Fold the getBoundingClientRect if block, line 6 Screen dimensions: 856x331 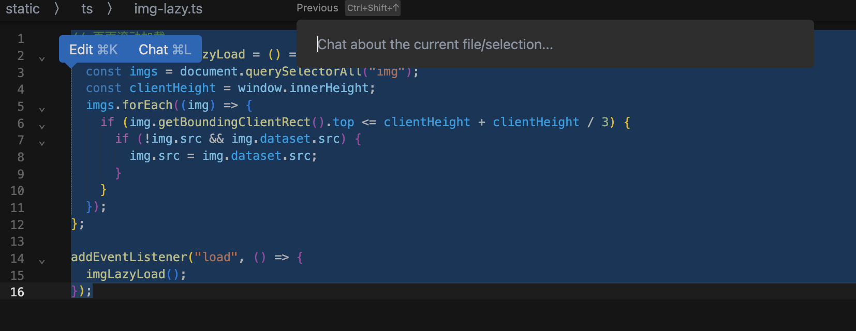coord(42,127)
